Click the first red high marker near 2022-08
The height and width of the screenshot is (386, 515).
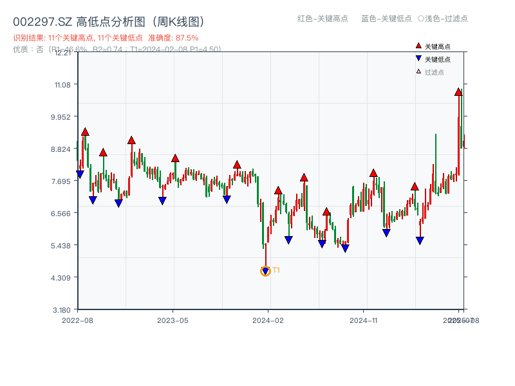[x=85, y=132]
